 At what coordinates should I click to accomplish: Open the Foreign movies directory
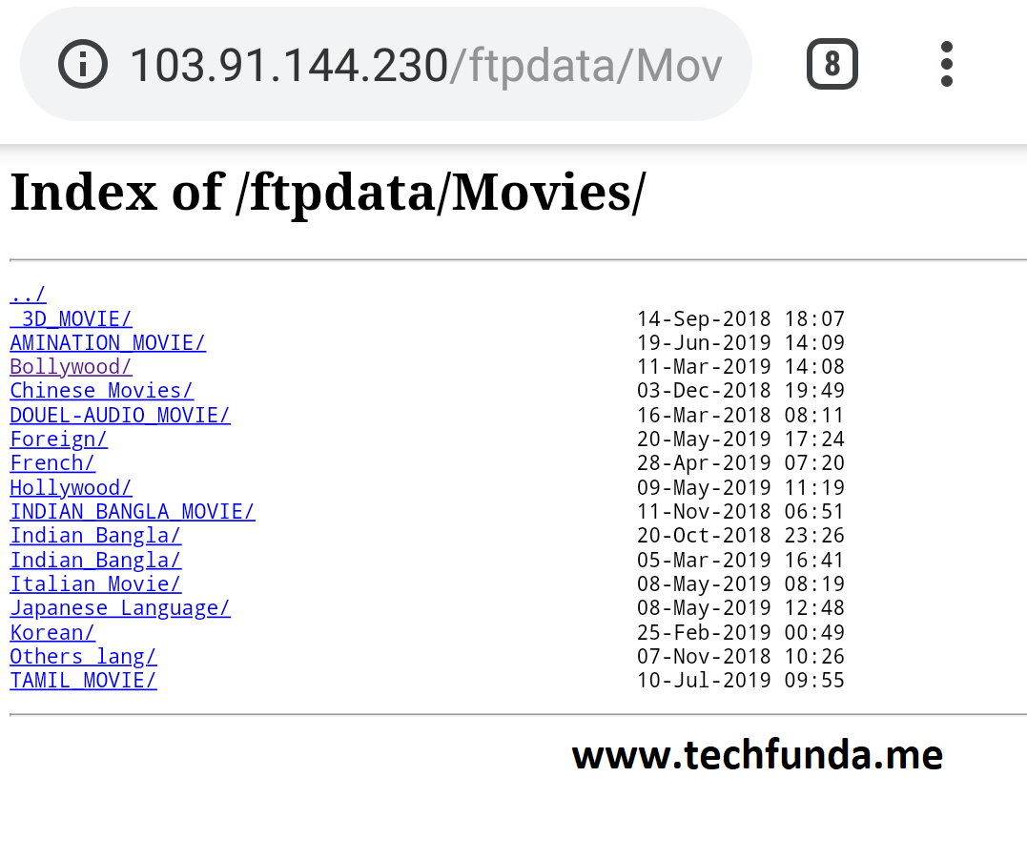tap(58, 439)
